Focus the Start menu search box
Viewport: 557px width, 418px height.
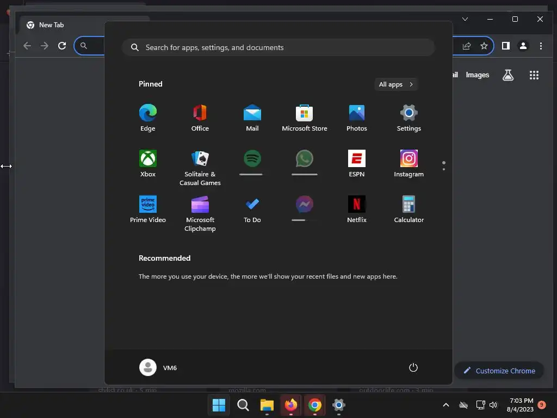point(278,47)
